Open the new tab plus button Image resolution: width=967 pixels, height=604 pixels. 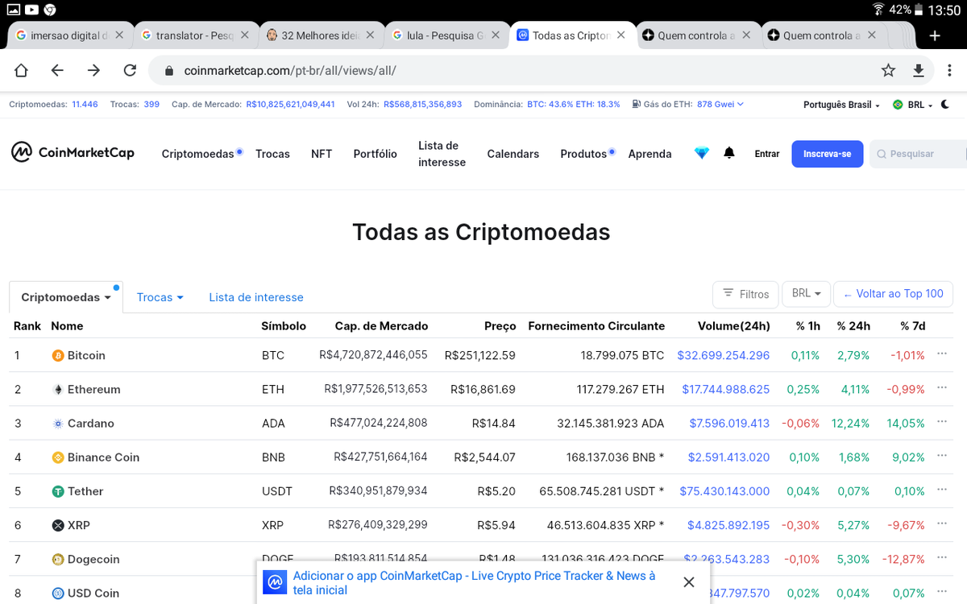point(935,35)
